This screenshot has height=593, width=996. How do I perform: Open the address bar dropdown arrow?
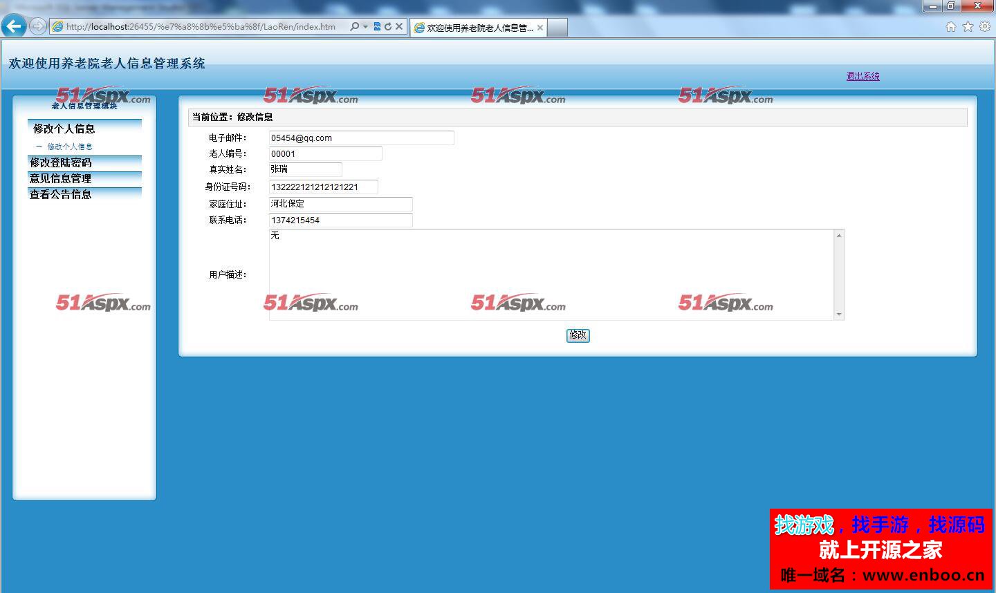click(365, 27)
